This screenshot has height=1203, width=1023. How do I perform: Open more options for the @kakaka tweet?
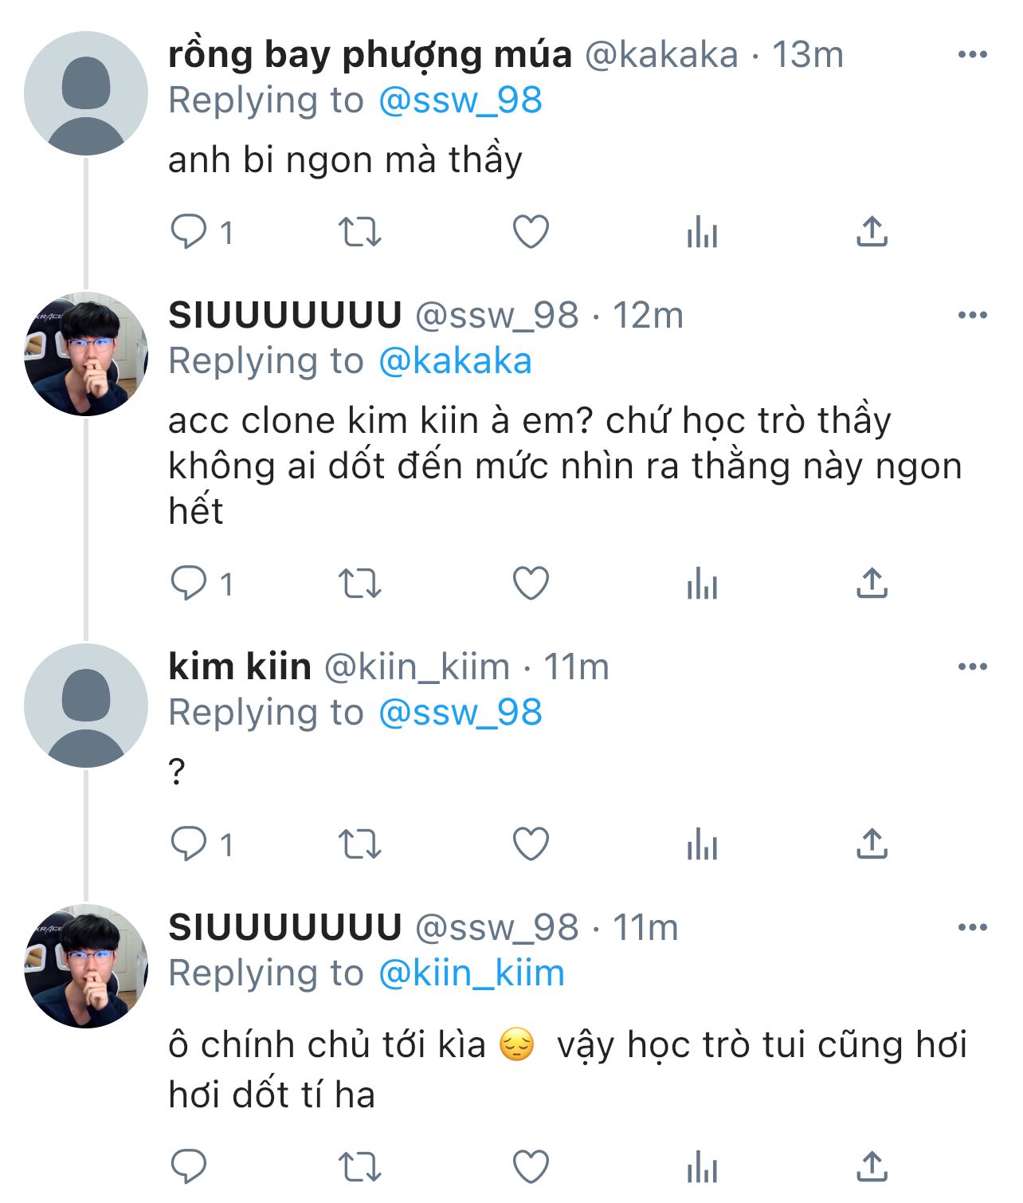pos(972,55)
